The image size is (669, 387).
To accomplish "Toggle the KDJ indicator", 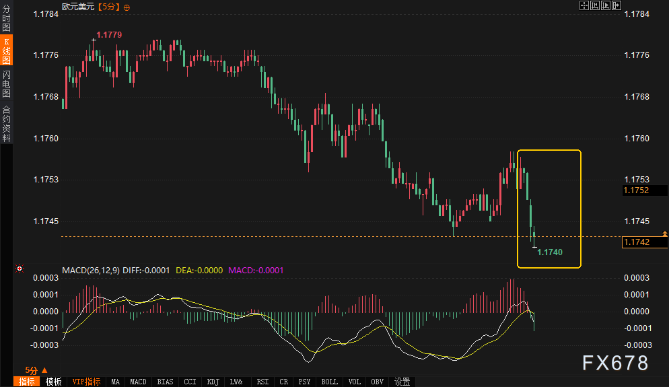I will click(x=213, y=382).
